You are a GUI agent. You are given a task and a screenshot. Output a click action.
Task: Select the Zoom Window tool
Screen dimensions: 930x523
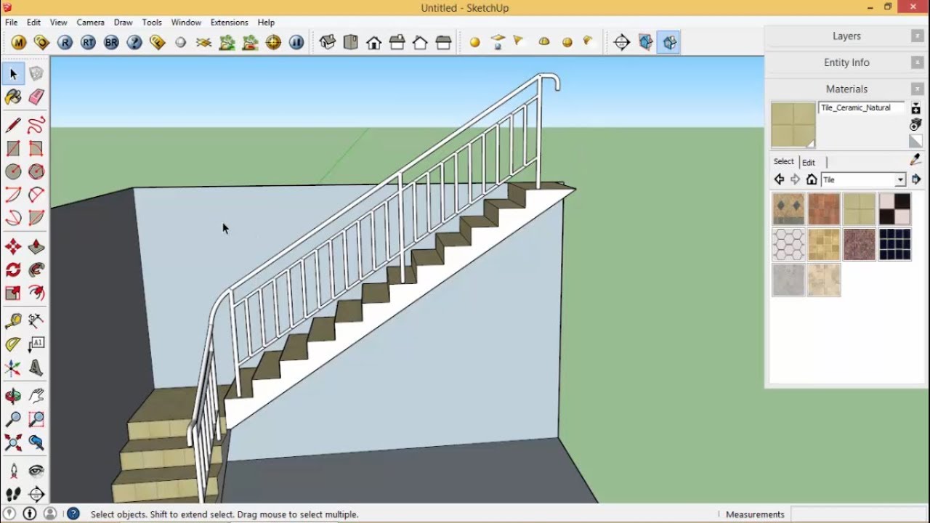(36, 419)
